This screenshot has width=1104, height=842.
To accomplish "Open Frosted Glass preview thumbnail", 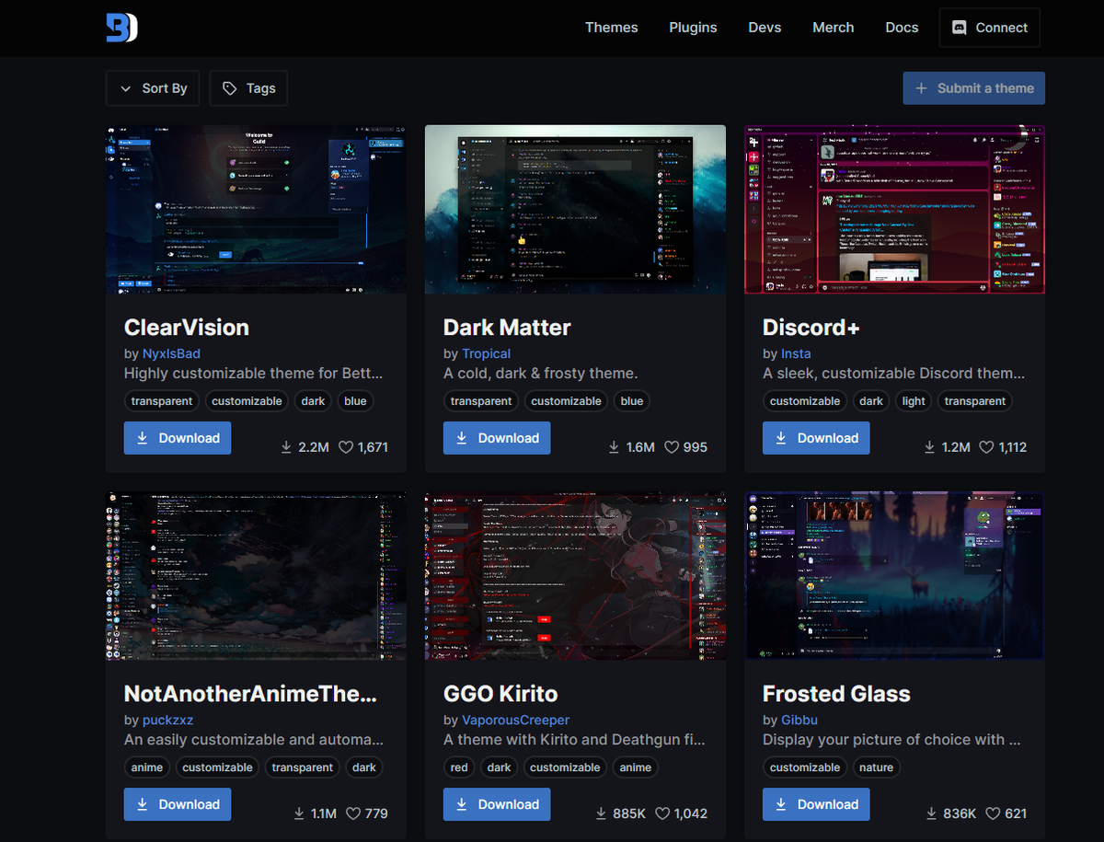I will point(894,576).
